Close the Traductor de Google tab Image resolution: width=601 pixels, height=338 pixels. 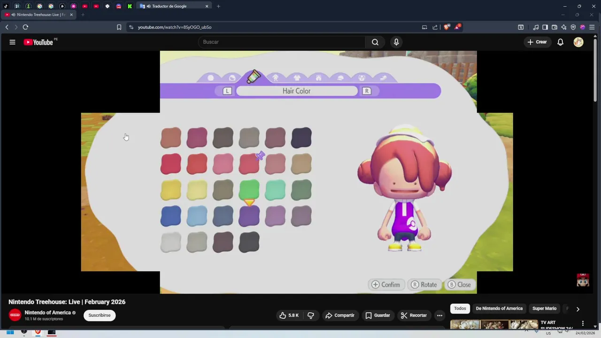pyautogui.click(x=207, y=6)
